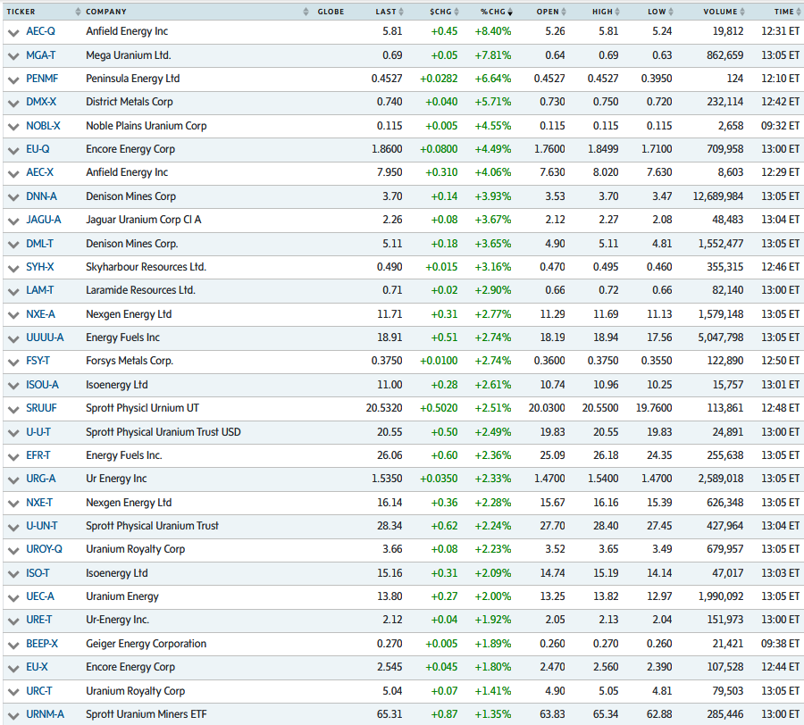This screenshot has height=725, width=804.
Task: Select the 12,689,984 volume value
Action: coord(718,196)
